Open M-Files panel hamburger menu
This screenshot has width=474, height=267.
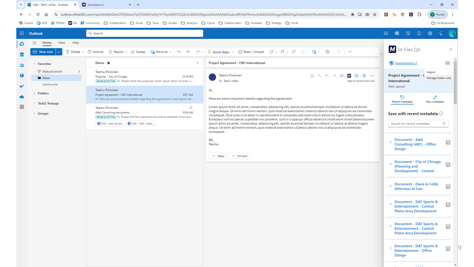pyautogui.click(x=448, y=63)
